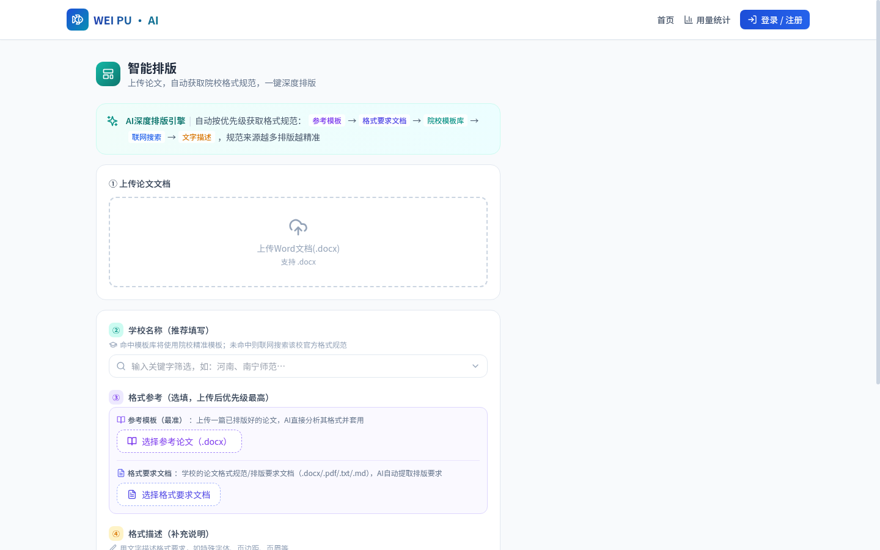Click the bar chart usage statistics icon
880x550 pixels.
click(x=688, y=20)
